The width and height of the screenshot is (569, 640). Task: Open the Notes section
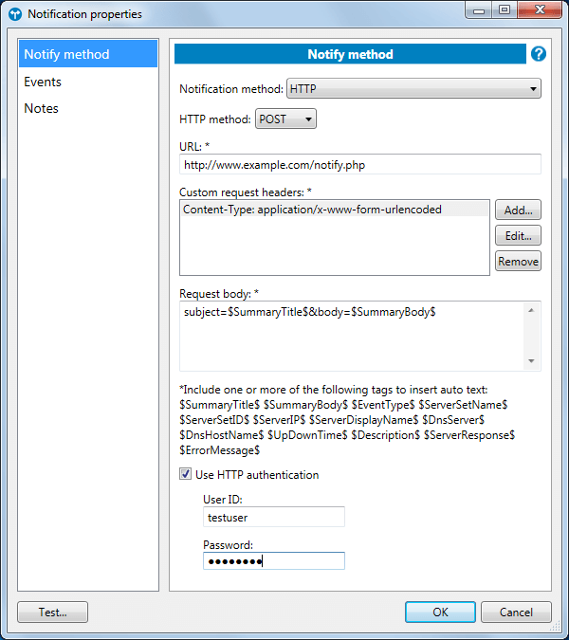click(42, 108)
